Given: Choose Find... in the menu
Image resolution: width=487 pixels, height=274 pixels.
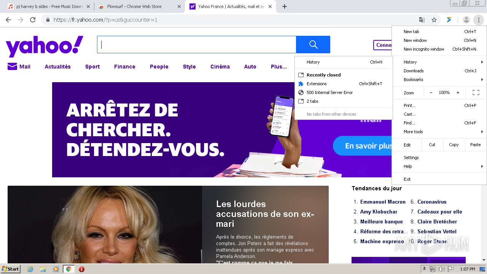Looking at the screenshot, I should pyautogui.click(x=439, y=123).
